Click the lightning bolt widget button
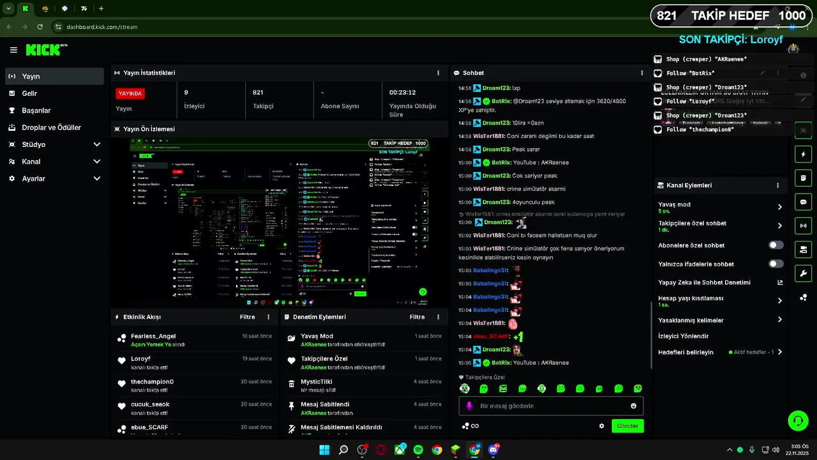 pyautogui.click(x=803, y=154)
